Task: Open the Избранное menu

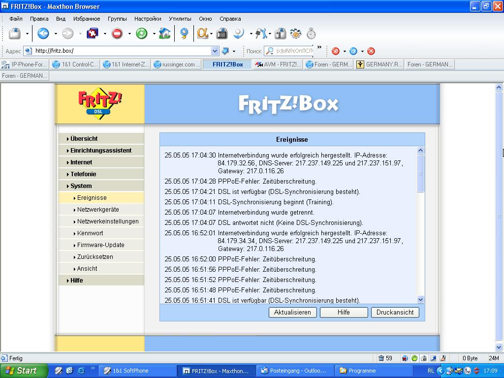Action: [x=87, y=19]
